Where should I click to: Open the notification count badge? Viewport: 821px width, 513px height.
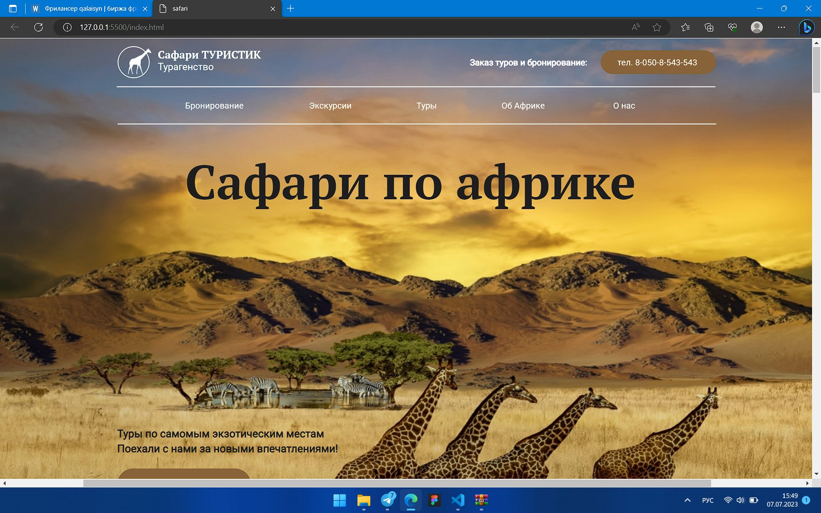pos(806,500)
